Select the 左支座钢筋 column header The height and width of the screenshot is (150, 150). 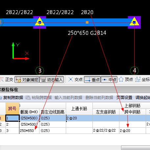coord(106,112)
